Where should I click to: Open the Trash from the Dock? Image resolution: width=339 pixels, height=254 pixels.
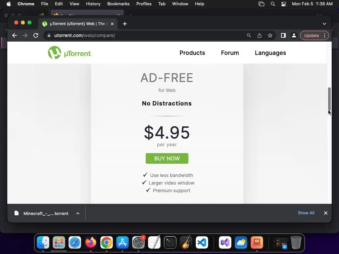click(296, 242)
